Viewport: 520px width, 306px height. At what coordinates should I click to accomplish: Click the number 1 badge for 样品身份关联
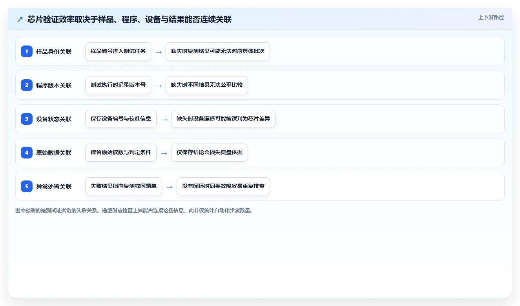coord(27,51)
